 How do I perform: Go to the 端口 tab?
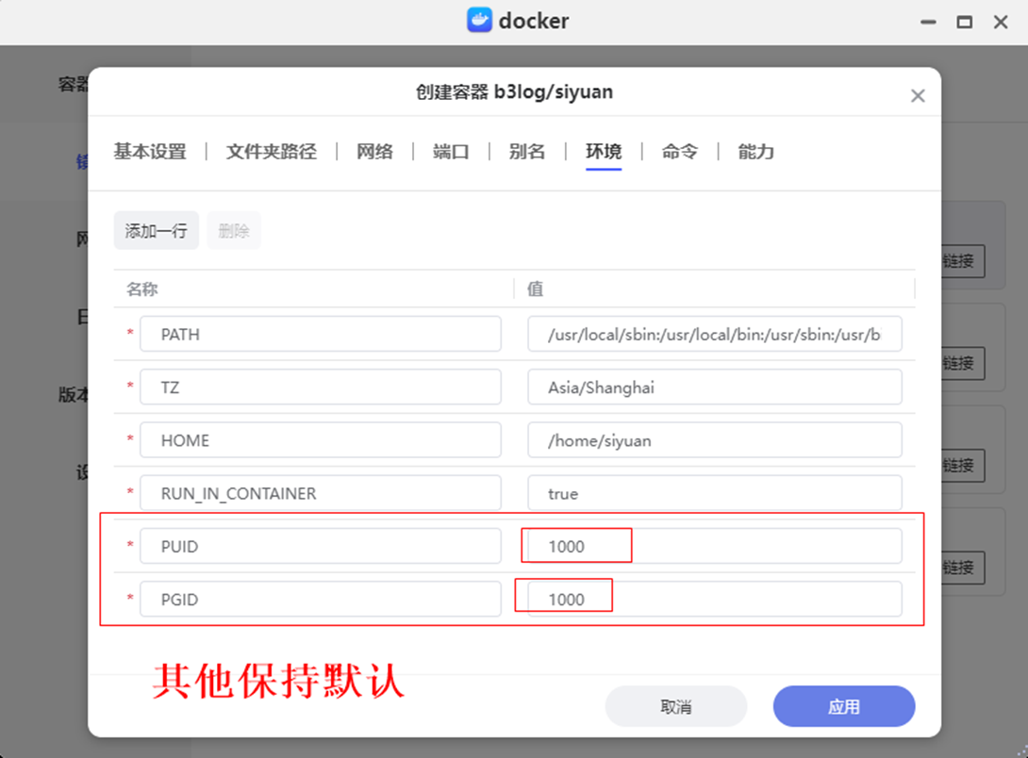[451, 152]
